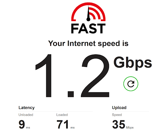Click the Gbps unit label
Viewport: 167px width, 132px height.
[133, 63]
